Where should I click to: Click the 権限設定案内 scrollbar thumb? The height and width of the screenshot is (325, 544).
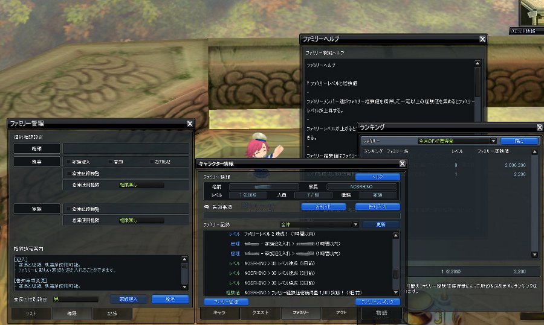(x=184, y=267)
